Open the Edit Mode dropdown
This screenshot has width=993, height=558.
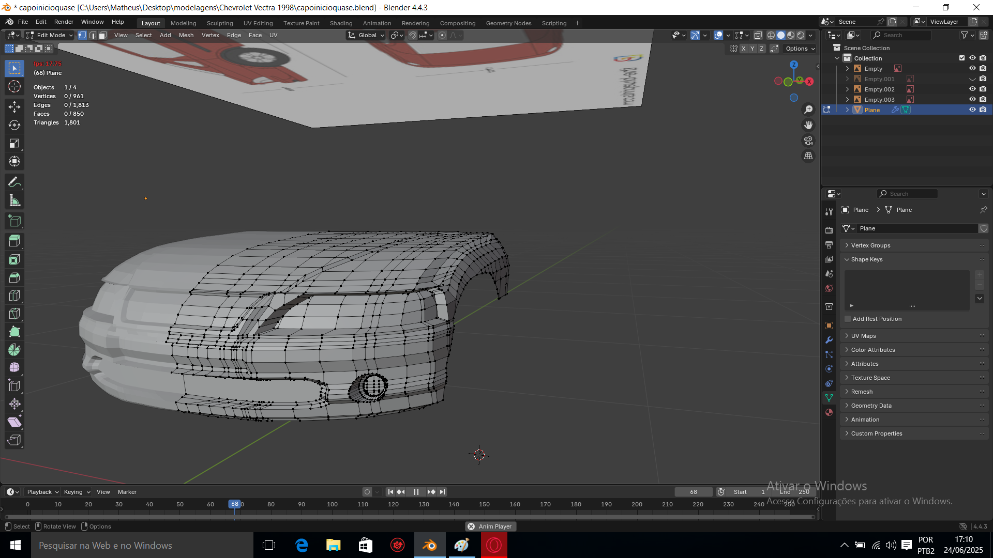point(51,35)
